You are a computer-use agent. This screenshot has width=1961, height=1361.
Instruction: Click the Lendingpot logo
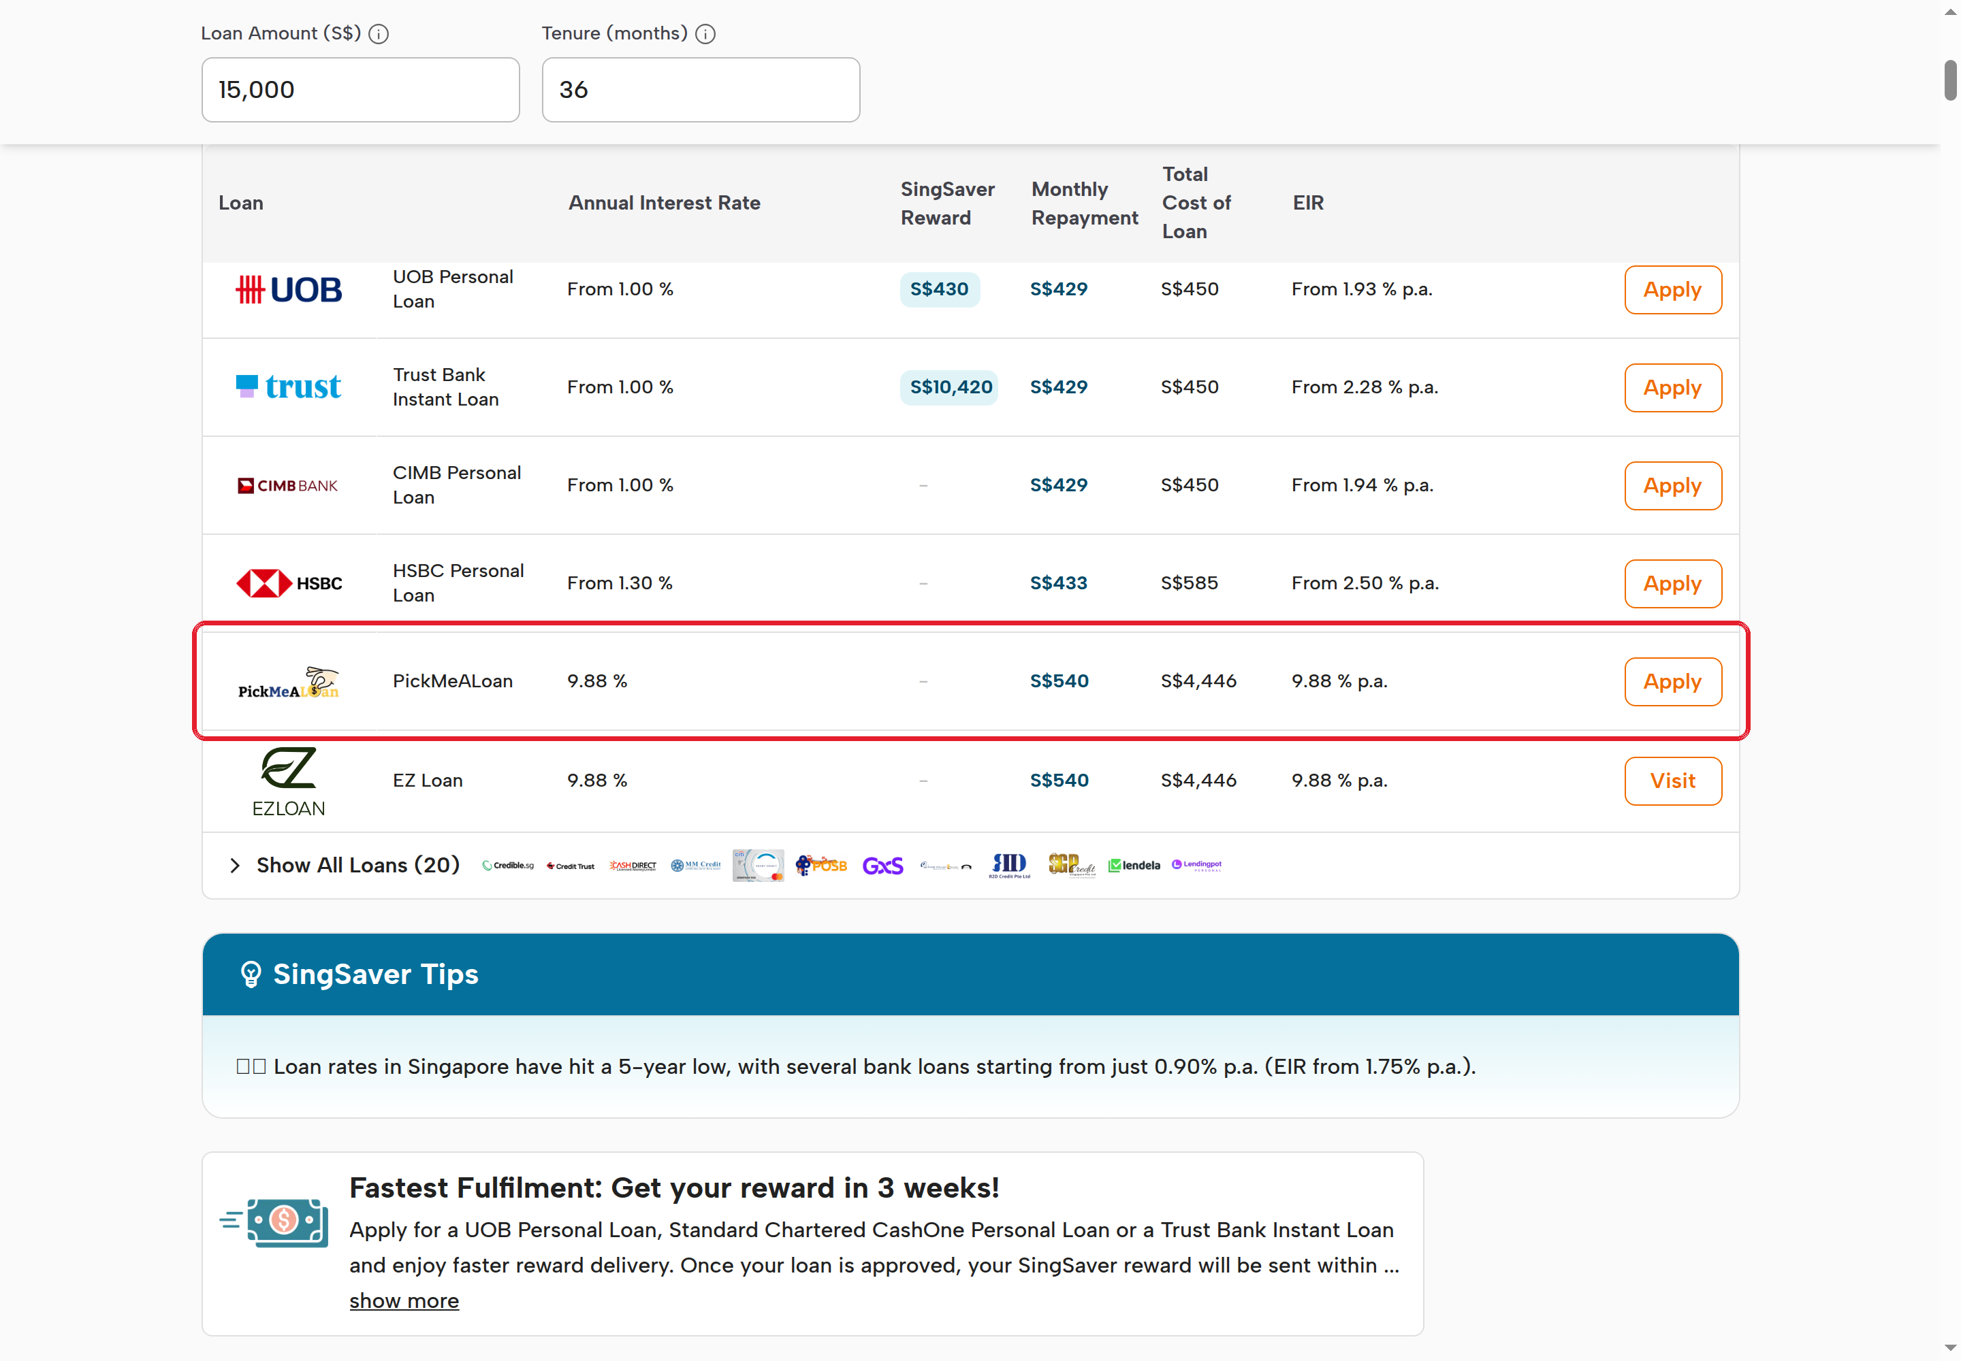click(x=1197, y=866)
